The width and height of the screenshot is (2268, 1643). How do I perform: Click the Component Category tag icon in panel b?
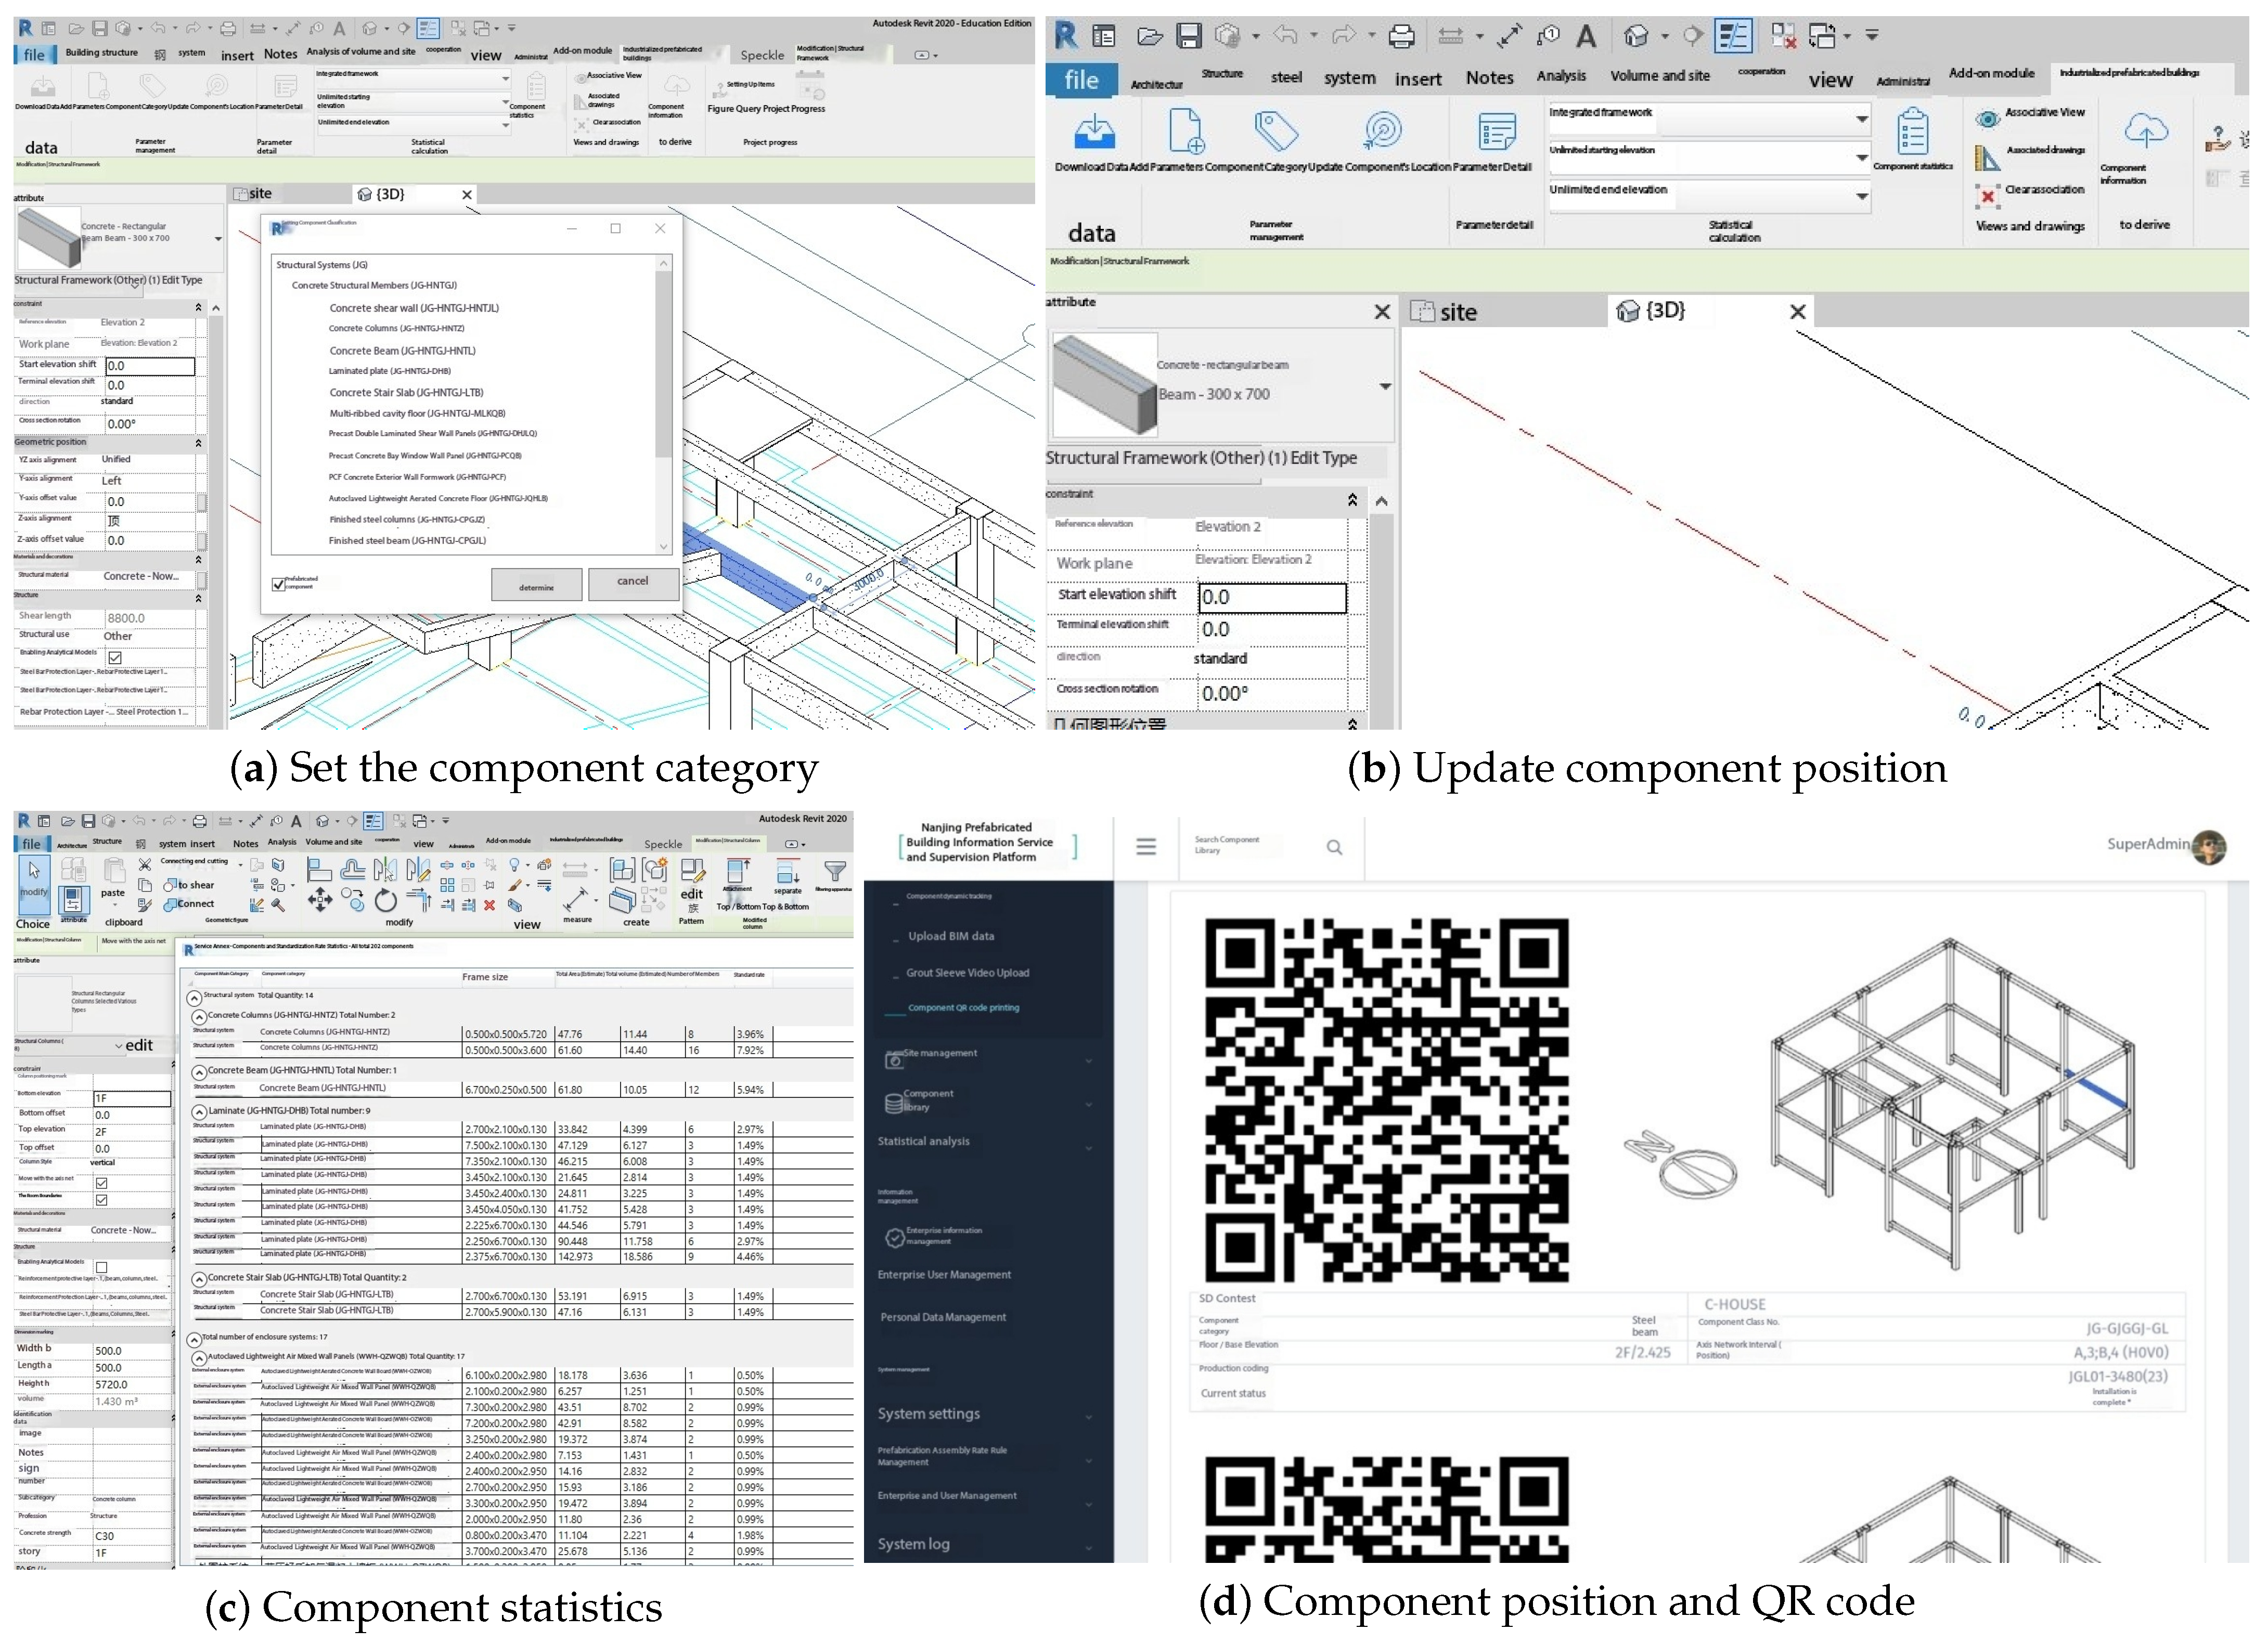[1276, 130]
